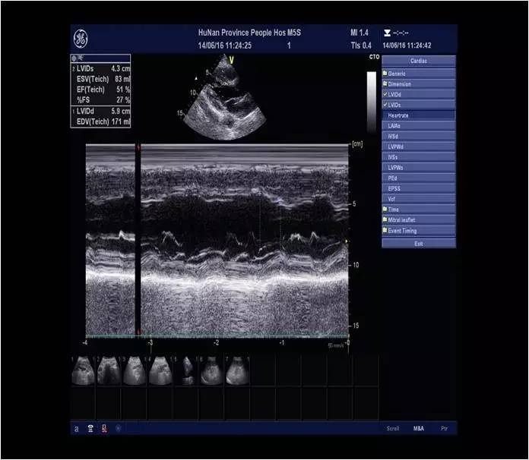Click the 'a' annotation icon in status bar
Image resolution: width=529 pixels, height=460 pixels.
tap(76, 429)
